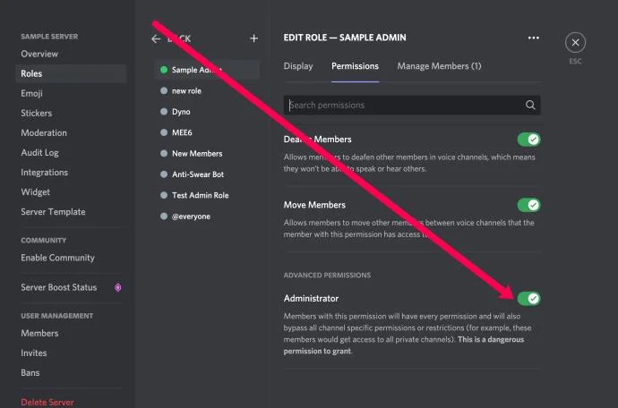This screenshot has width=618, height=408.
Task: Select the Dyno role
Action: coord(181,112)
